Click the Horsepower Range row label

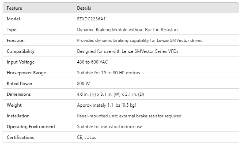[x=23, y=73]
